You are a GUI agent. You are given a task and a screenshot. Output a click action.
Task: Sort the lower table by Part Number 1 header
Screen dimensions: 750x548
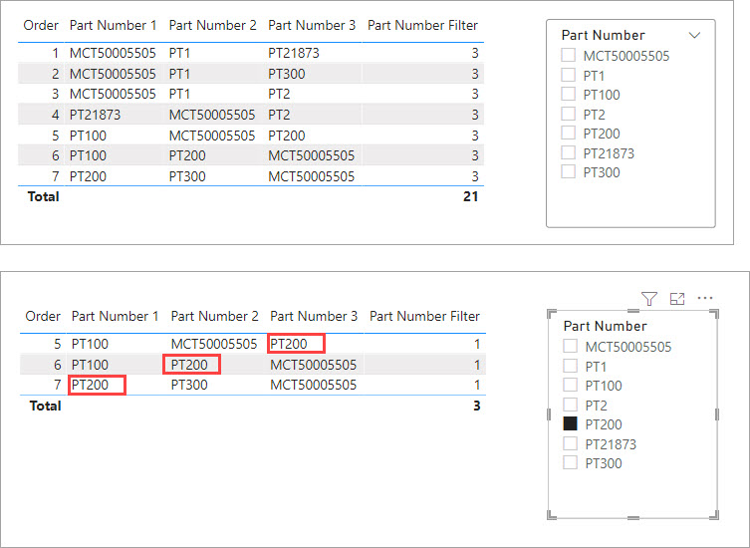coord(115,317)
